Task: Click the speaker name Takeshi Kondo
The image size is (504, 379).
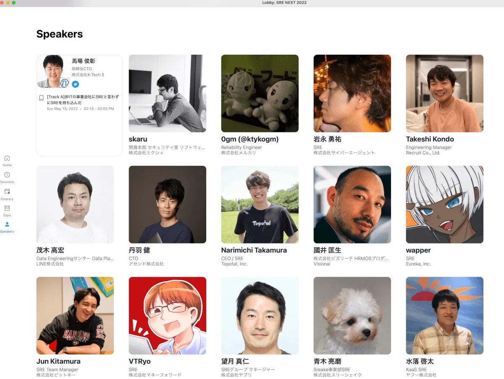Action: tap(430, 139)
